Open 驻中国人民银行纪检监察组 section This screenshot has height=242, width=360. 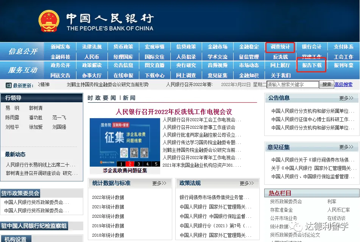coord(34,226)
